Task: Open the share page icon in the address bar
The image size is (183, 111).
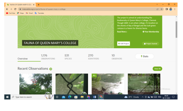Action: click(x=157, y=9)
